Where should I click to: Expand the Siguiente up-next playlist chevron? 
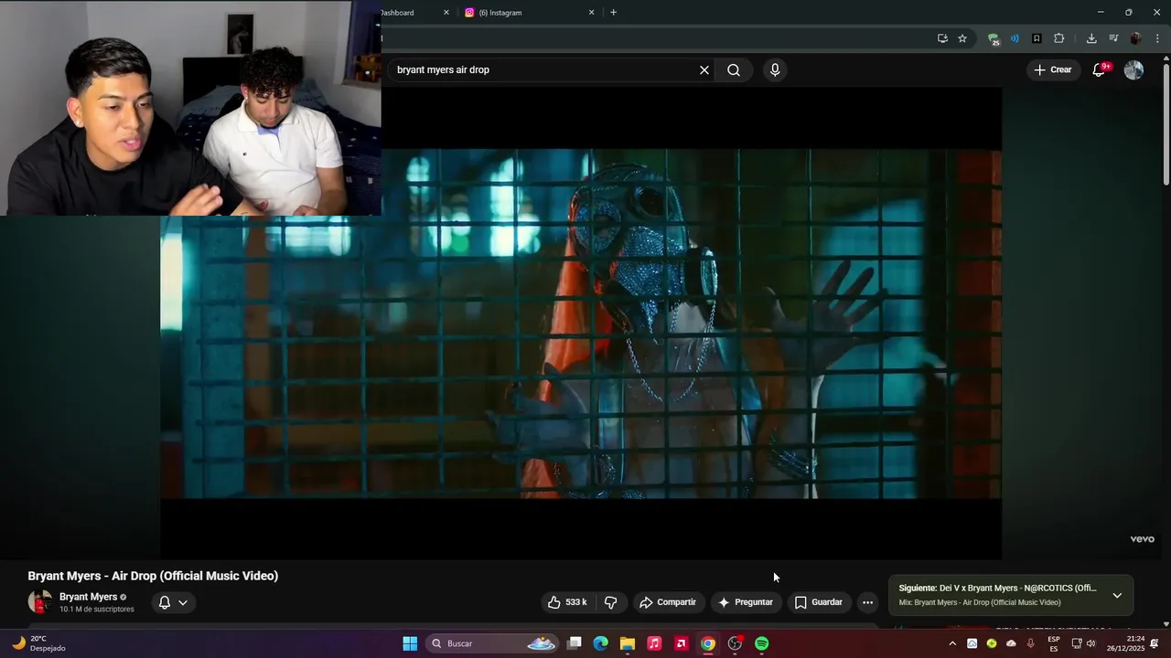[x=1117, y=595]
